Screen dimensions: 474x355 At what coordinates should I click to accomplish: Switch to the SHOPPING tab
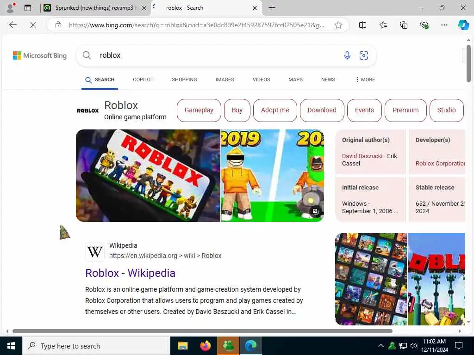(x=184, y=80)
